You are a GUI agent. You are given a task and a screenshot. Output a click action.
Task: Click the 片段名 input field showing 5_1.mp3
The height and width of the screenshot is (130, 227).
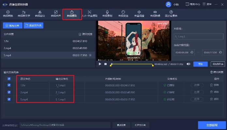click(198, 37)
